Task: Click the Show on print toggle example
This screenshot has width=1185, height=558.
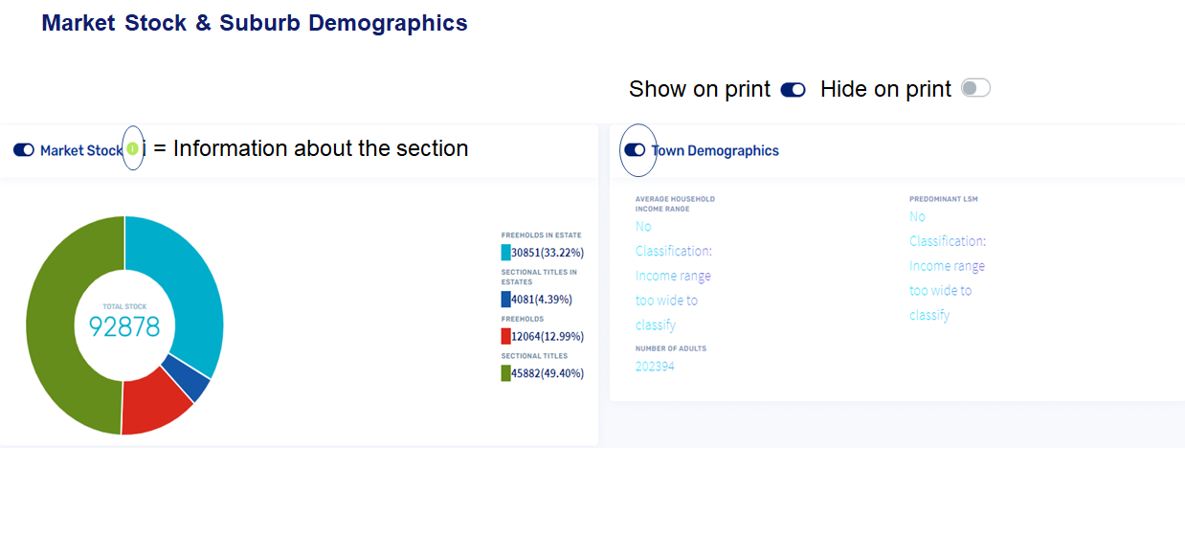Action: tap(793, 89)
